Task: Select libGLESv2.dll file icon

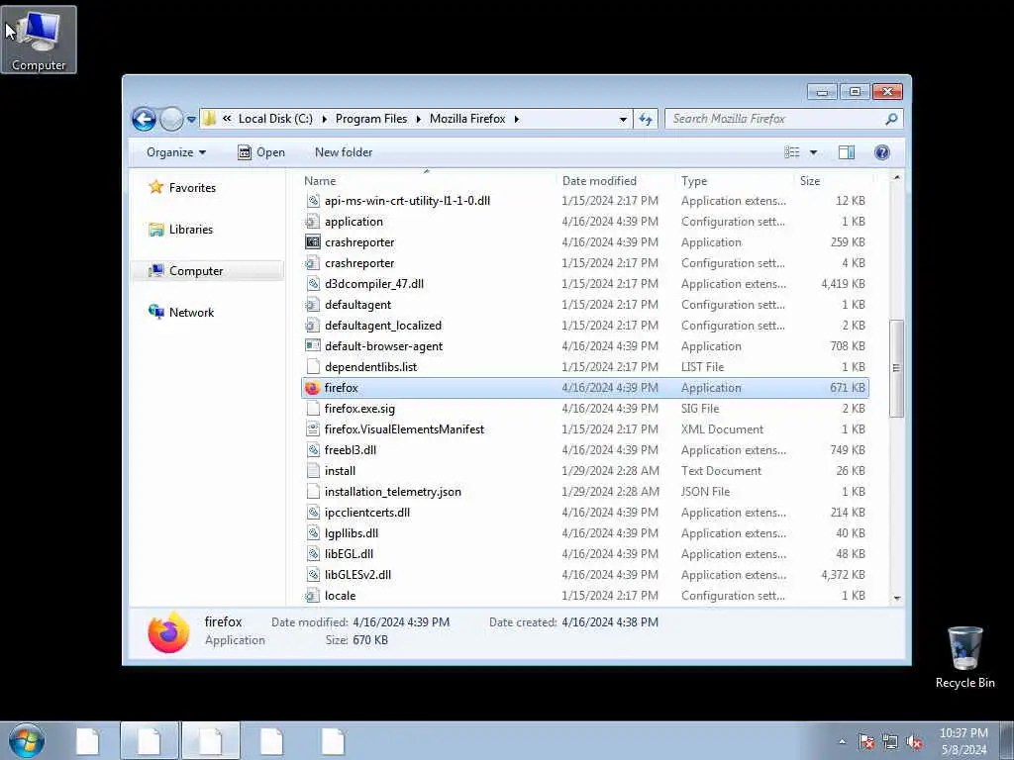Action: pyautogui.click(x=312, y=575)
